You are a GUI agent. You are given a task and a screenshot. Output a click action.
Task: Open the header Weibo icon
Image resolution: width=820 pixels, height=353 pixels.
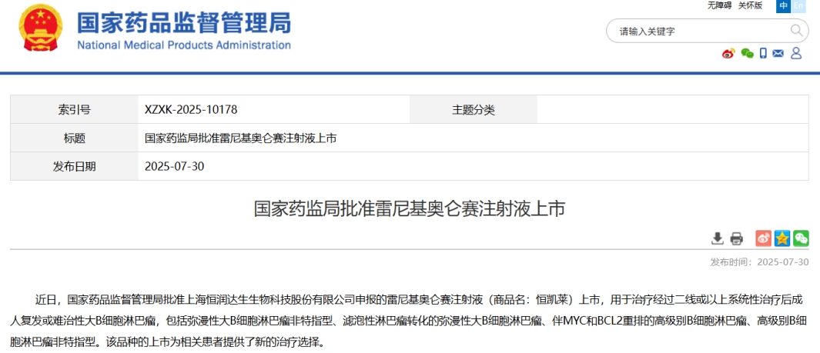(728, 53)
